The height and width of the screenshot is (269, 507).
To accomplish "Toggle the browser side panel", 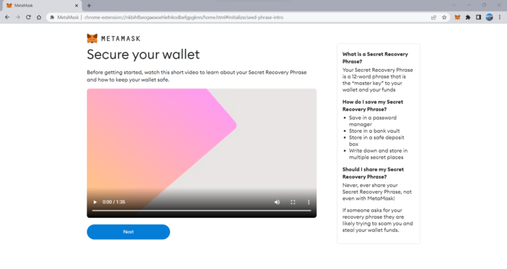I will 478,17.
